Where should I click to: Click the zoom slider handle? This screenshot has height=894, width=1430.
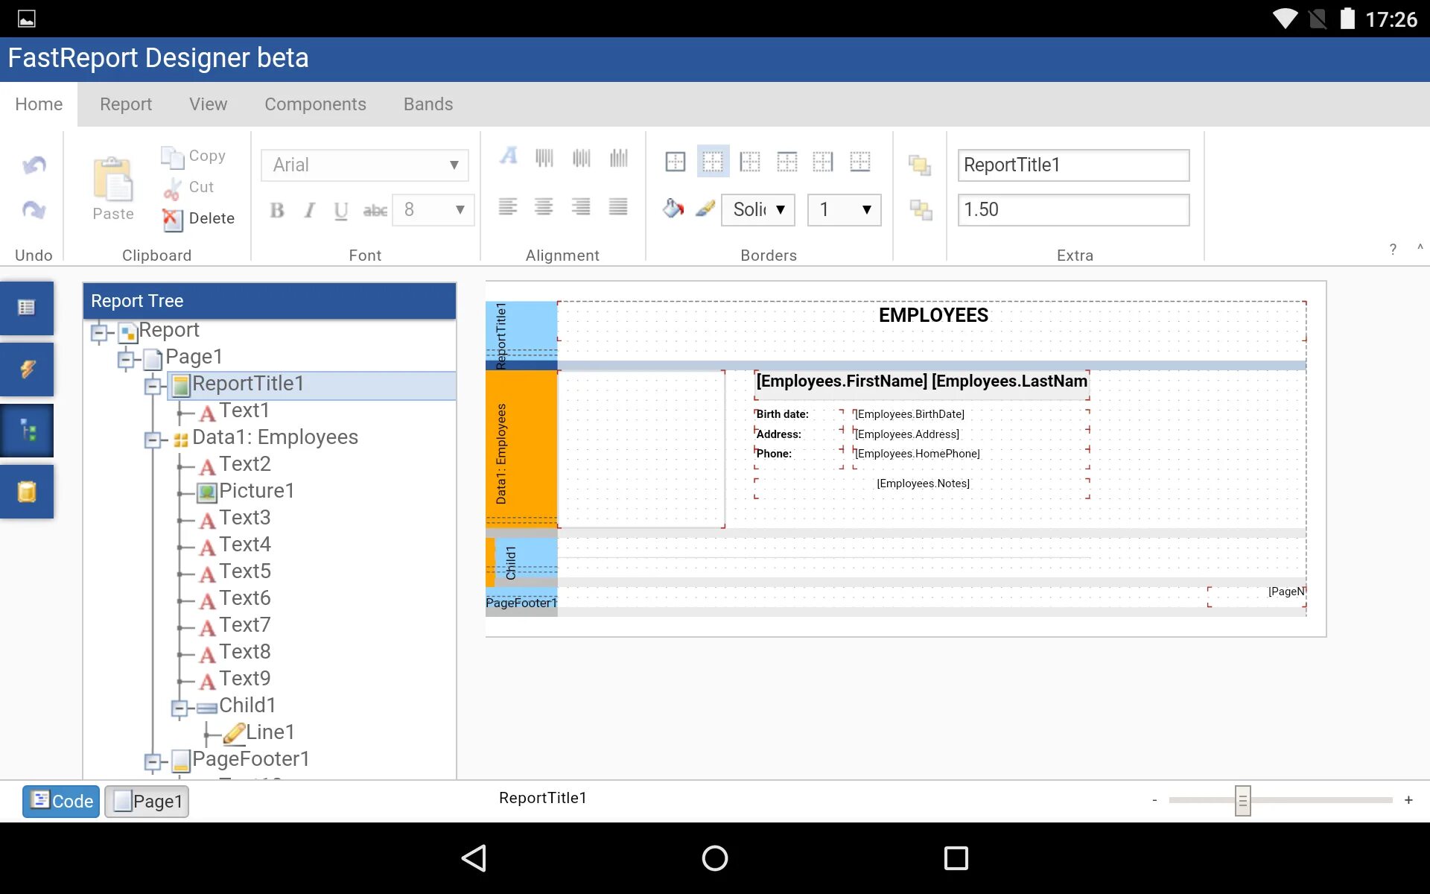click(1242, 801)
